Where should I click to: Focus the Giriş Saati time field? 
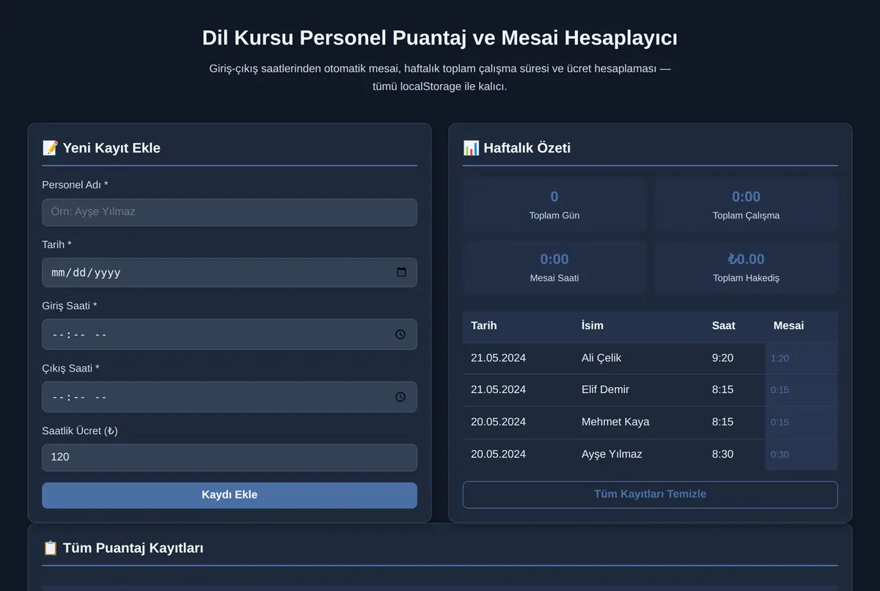click(x=230, y=334)
